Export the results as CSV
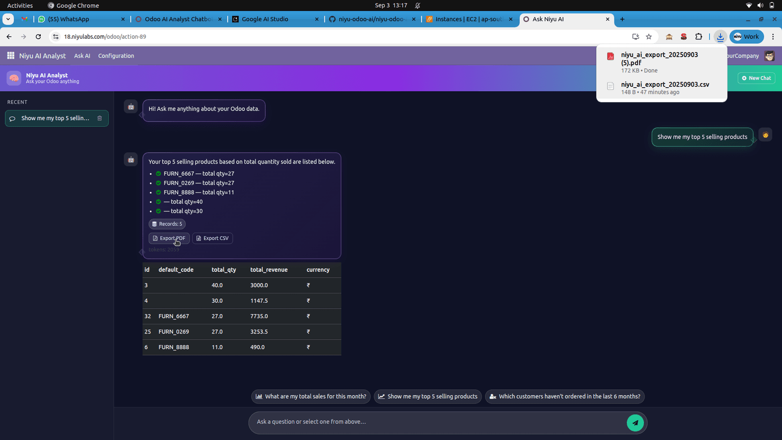Screen dimensions: 782x440 coord(212,238)
